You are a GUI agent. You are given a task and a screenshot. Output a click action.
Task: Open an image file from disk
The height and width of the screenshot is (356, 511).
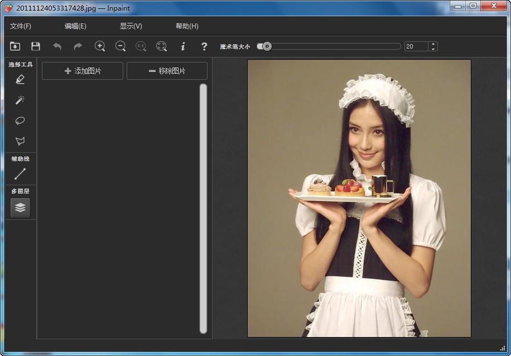[15, 46]
